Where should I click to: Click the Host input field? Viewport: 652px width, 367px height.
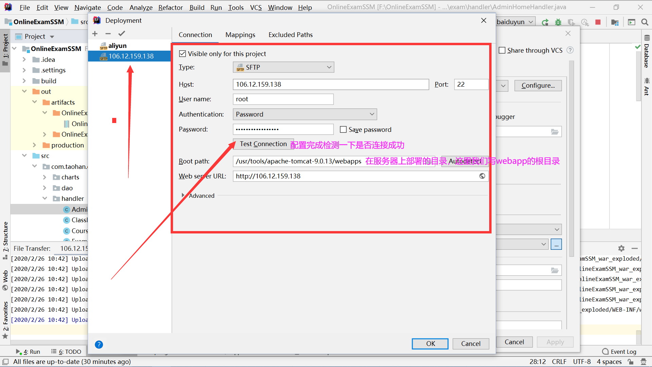(x=331, y=84)
